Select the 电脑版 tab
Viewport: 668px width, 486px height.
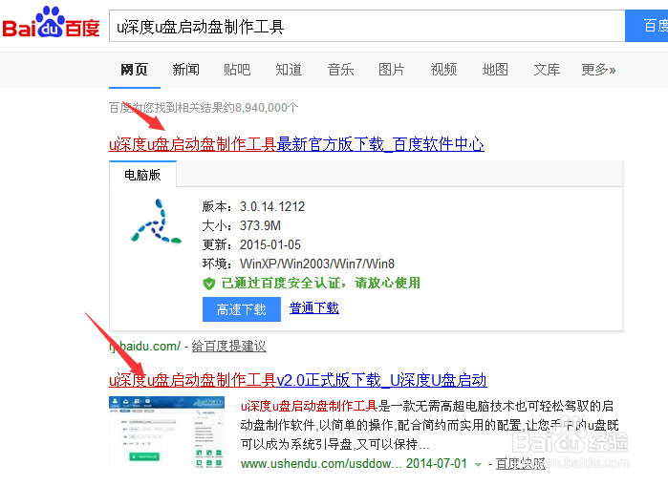(142, 175)
